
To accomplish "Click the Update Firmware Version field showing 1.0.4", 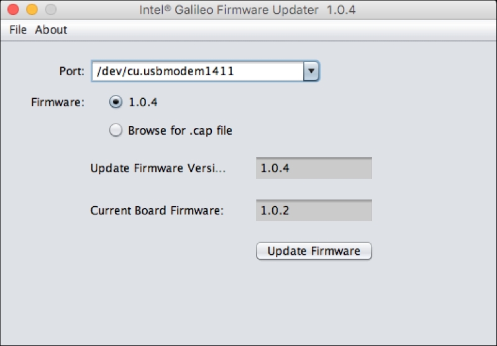I will (314, 168).
